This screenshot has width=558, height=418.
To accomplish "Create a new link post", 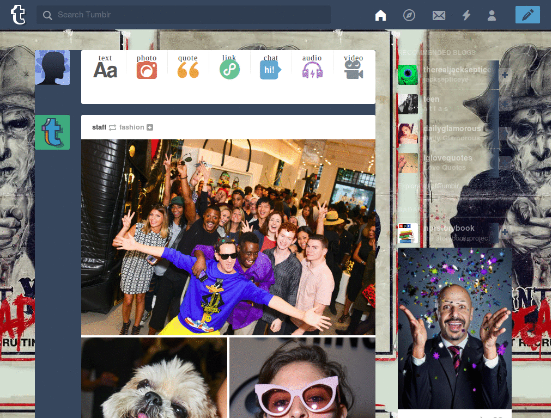I will [229, 66].
